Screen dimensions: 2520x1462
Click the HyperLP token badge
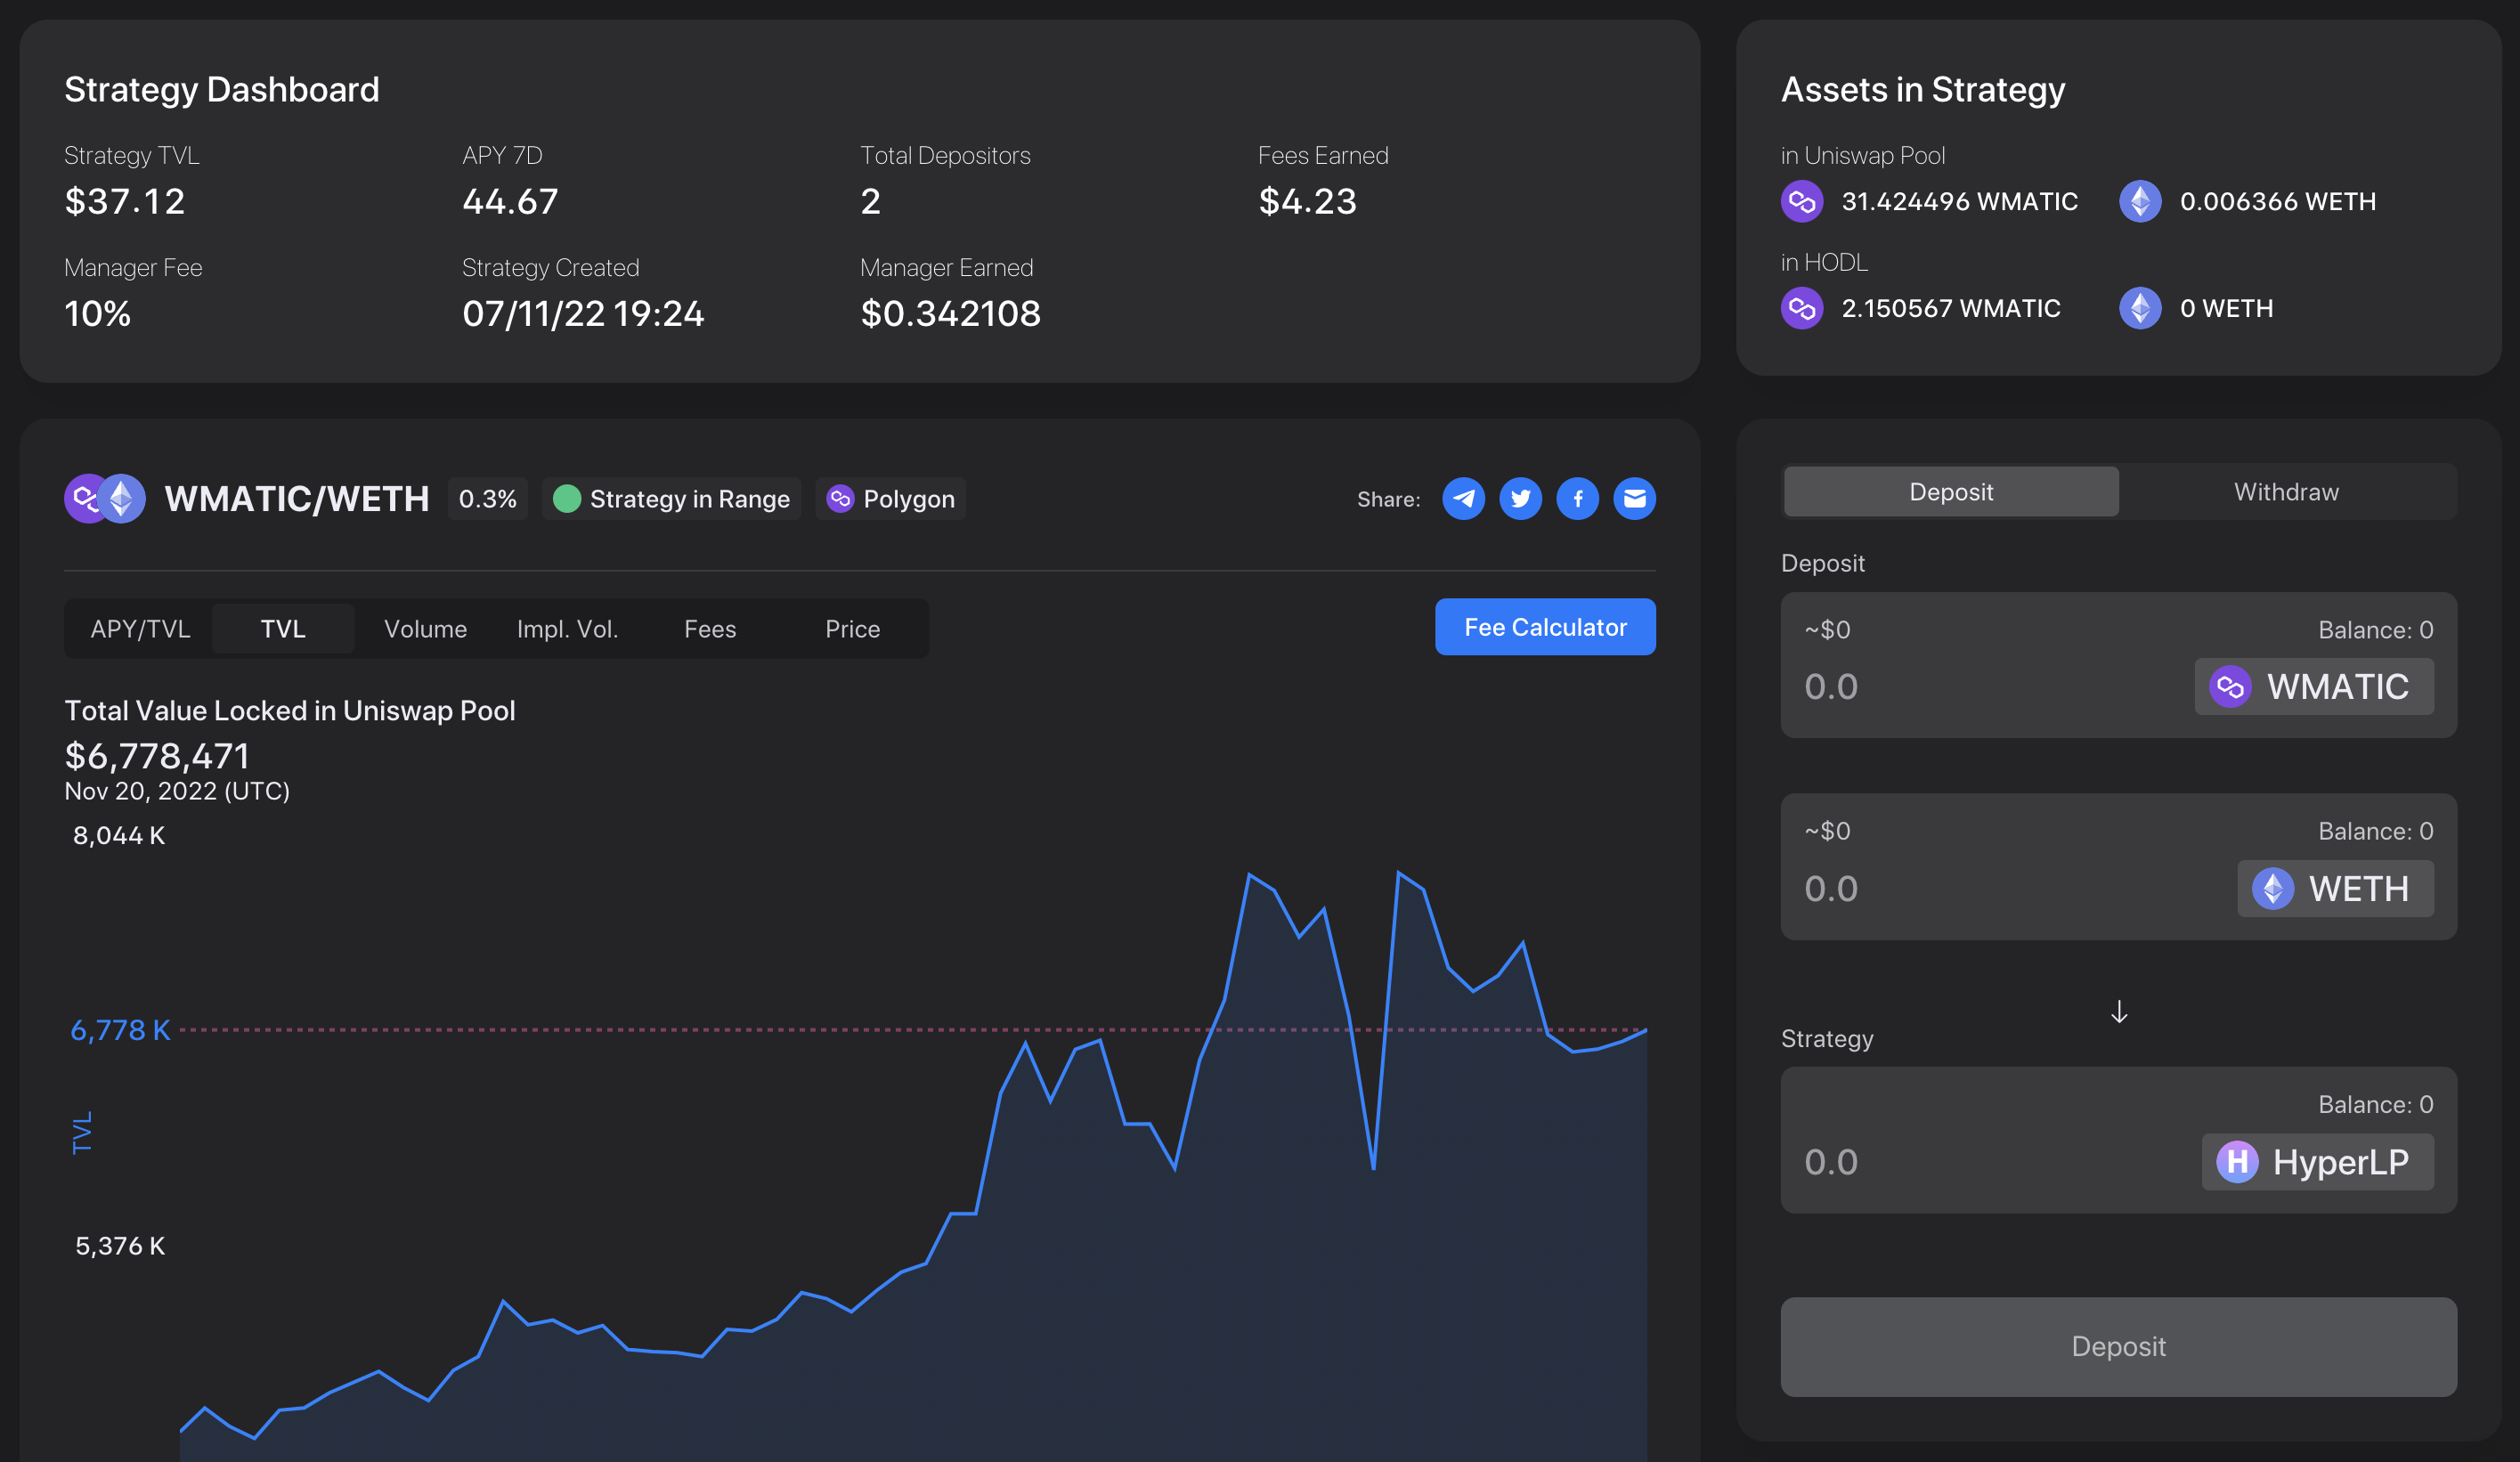(x=2317, y=1161)
